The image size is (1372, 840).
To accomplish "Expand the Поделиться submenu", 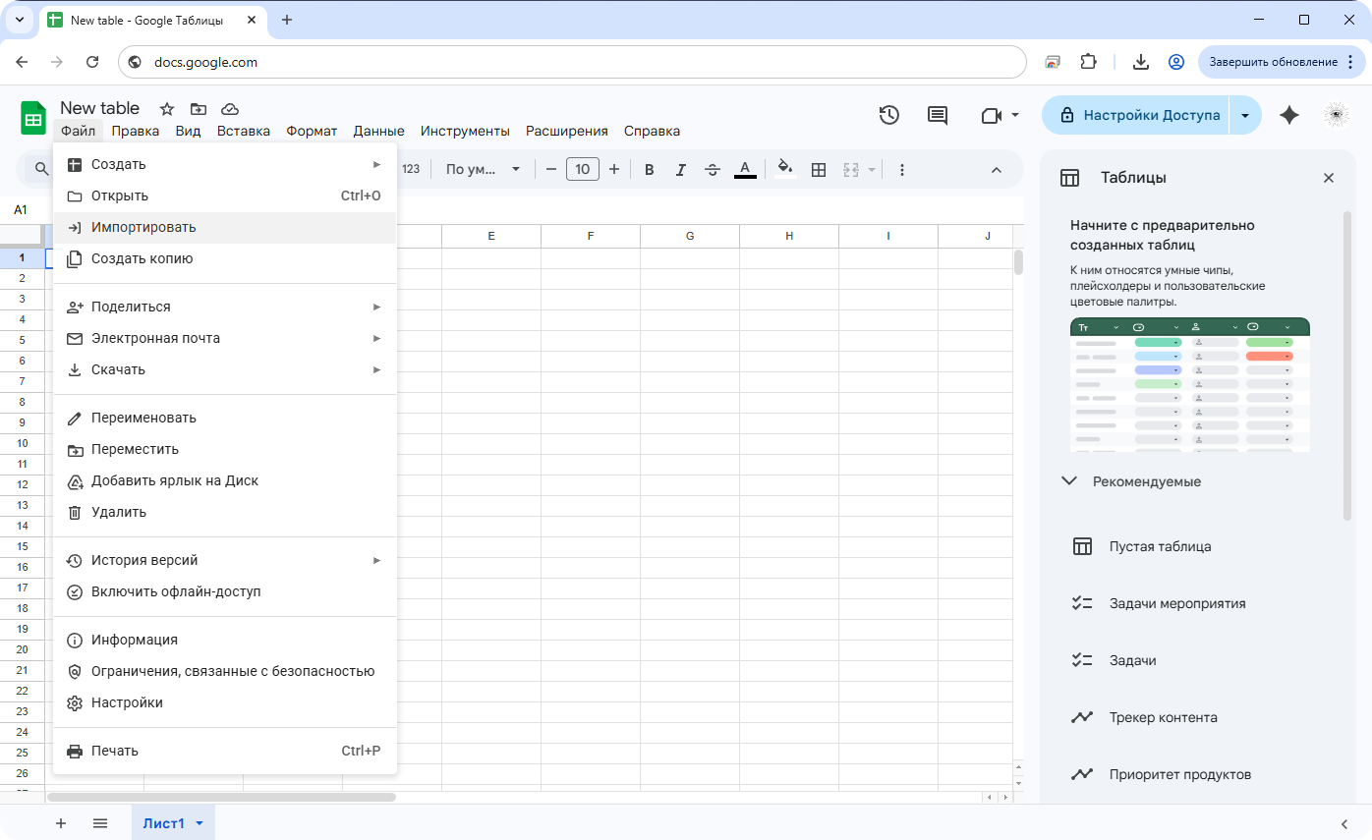I will (x=225, y=307).
